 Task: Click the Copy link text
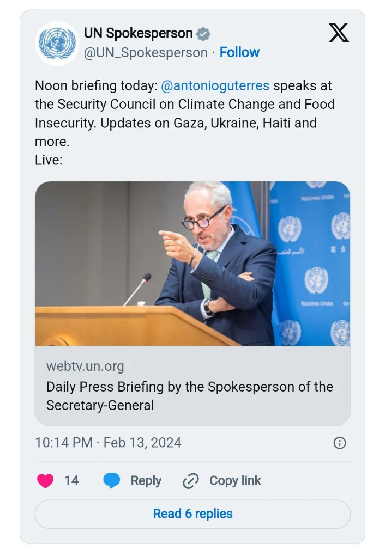click(235, 481)
